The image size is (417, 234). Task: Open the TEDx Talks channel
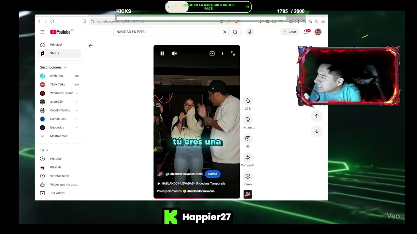click(x=59, y=84)
